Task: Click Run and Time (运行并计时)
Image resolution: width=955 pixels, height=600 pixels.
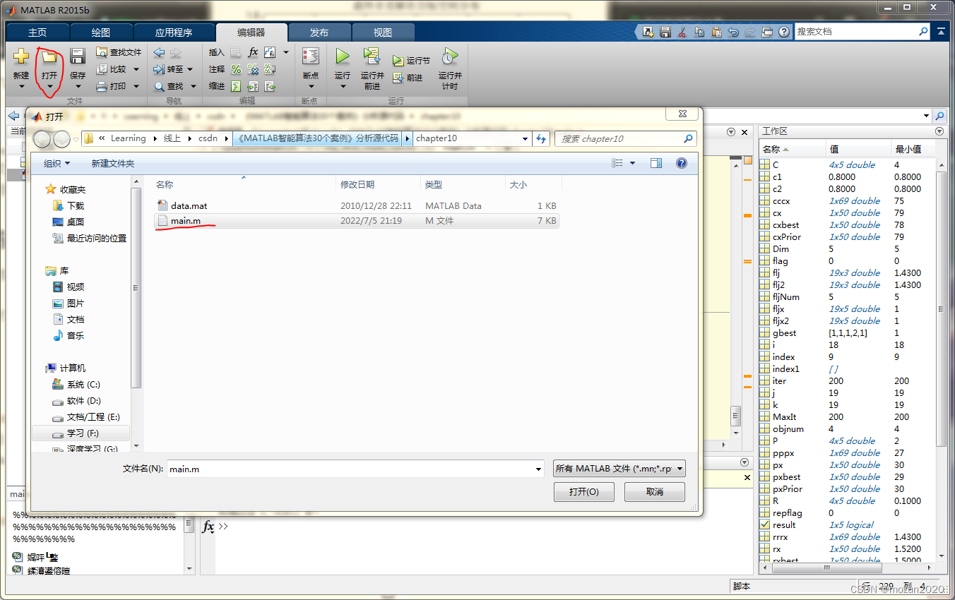Action: tap(450, 68)
